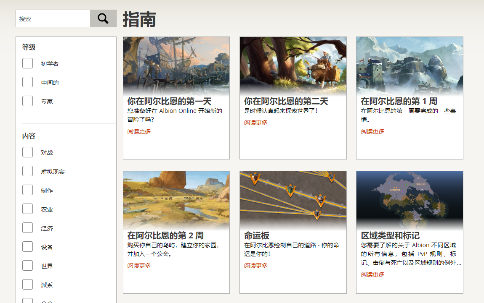Toggle the 派系 content checkbox
The height and width of the screenshot is (303, 484).
27,285
